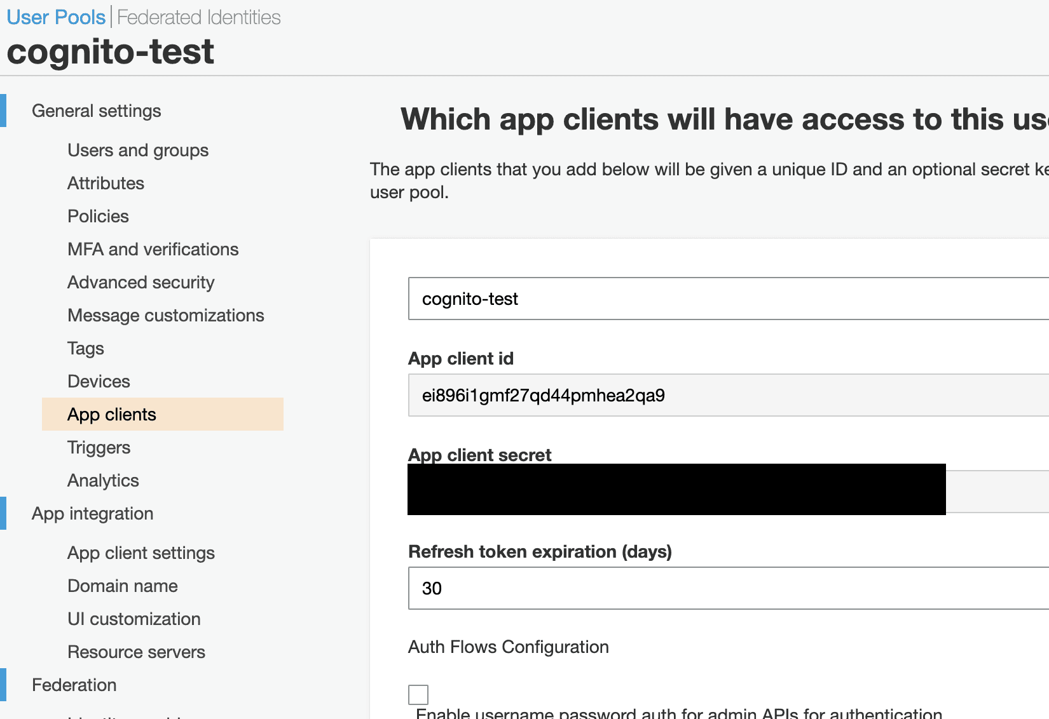Focus the Refresh token expiration field
The height and width of the screenshot is (719, 1049).
pyautogui.click(x=725, y=588)
